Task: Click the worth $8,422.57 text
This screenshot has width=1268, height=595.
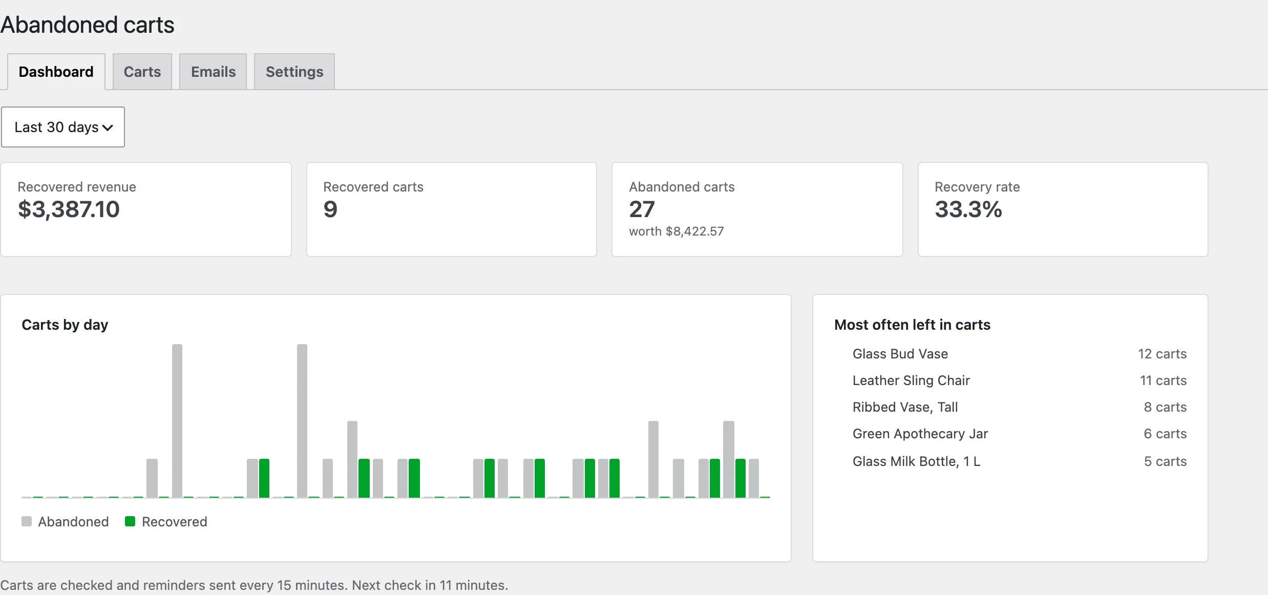Action: click(677, 231)
